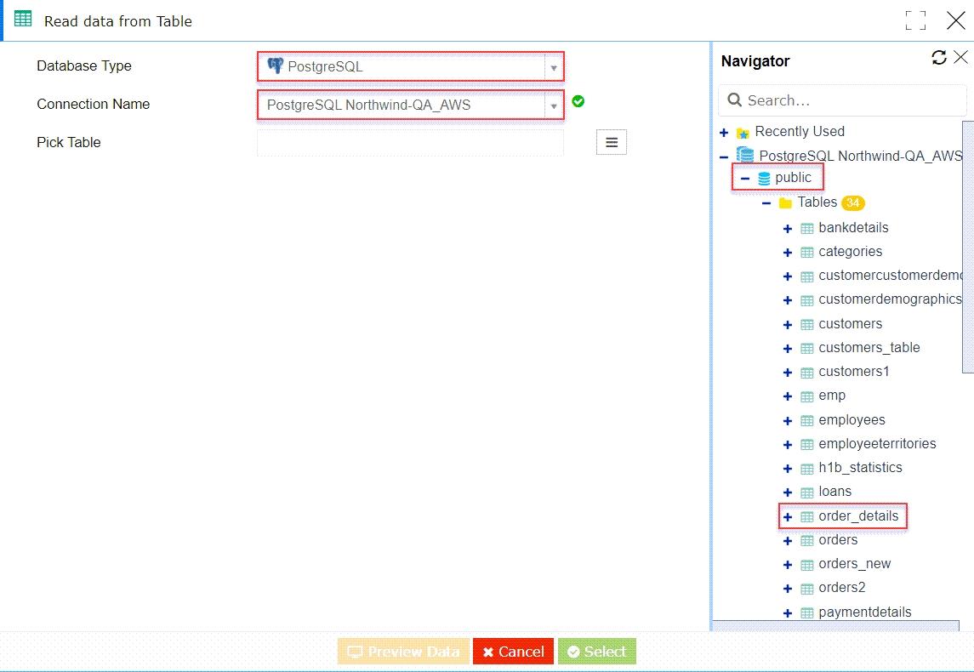Click the database icon beside public schema

pos(763,178)
